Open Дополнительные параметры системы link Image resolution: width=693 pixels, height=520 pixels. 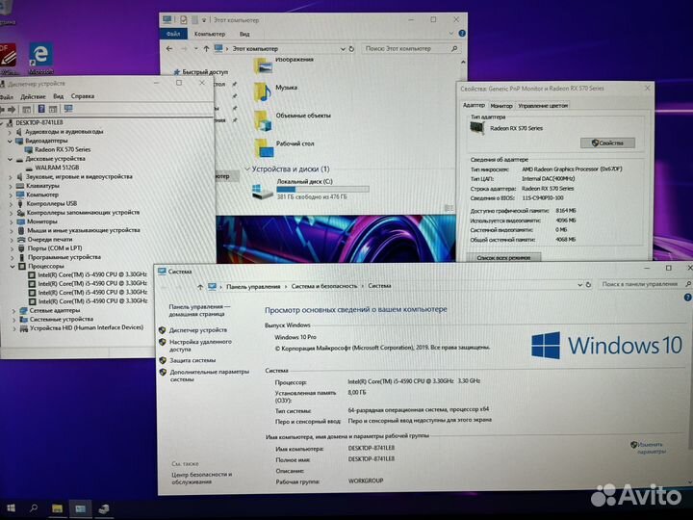(210, 376)
